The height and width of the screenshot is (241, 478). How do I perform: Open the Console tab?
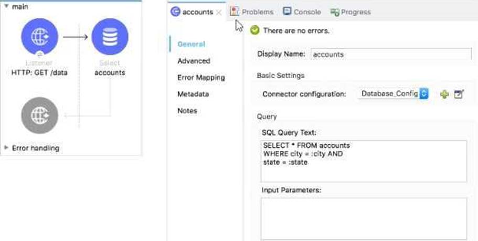[302, 12]
